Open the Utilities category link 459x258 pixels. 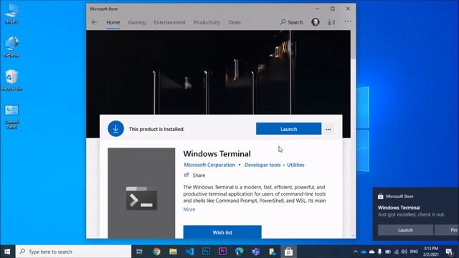click(x=295, y=165)
